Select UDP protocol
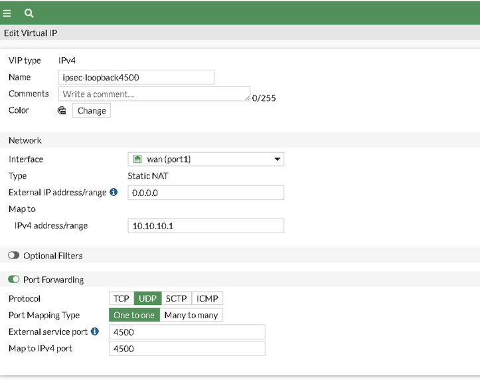This screenshot has height=380, width=480. [147, 298]
